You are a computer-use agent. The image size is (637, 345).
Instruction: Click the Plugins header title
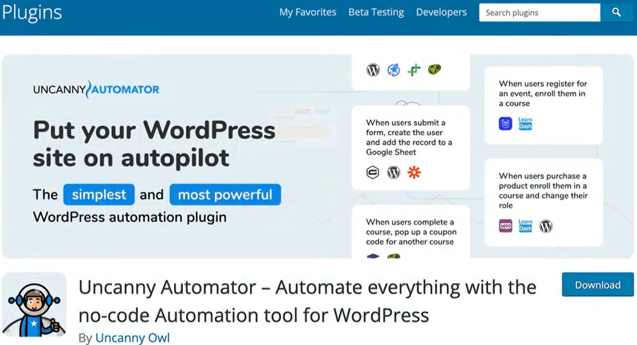(x=32, y=13)
